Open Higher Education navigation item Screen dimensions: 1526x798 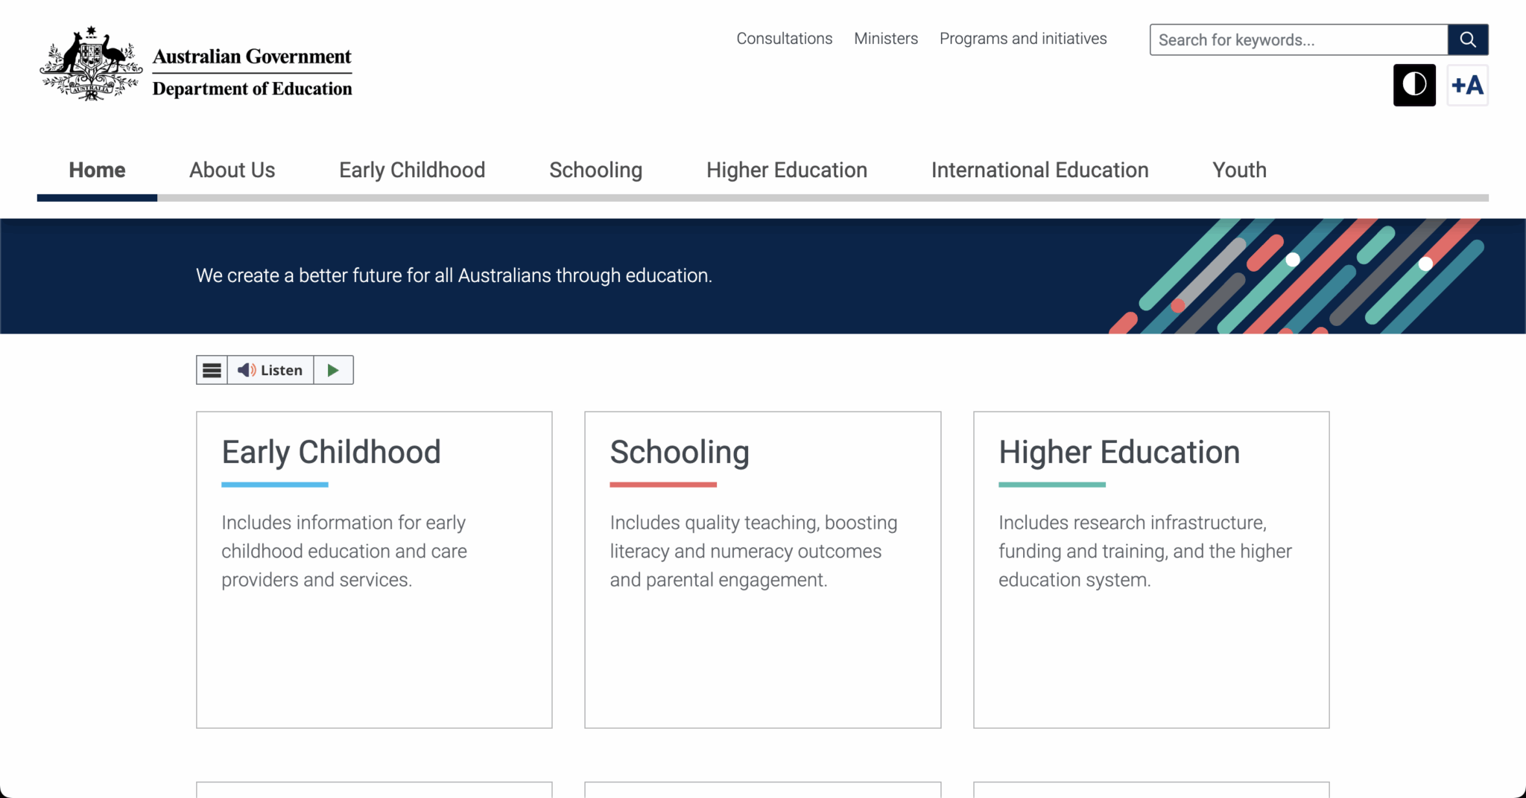tap(787, 170)
